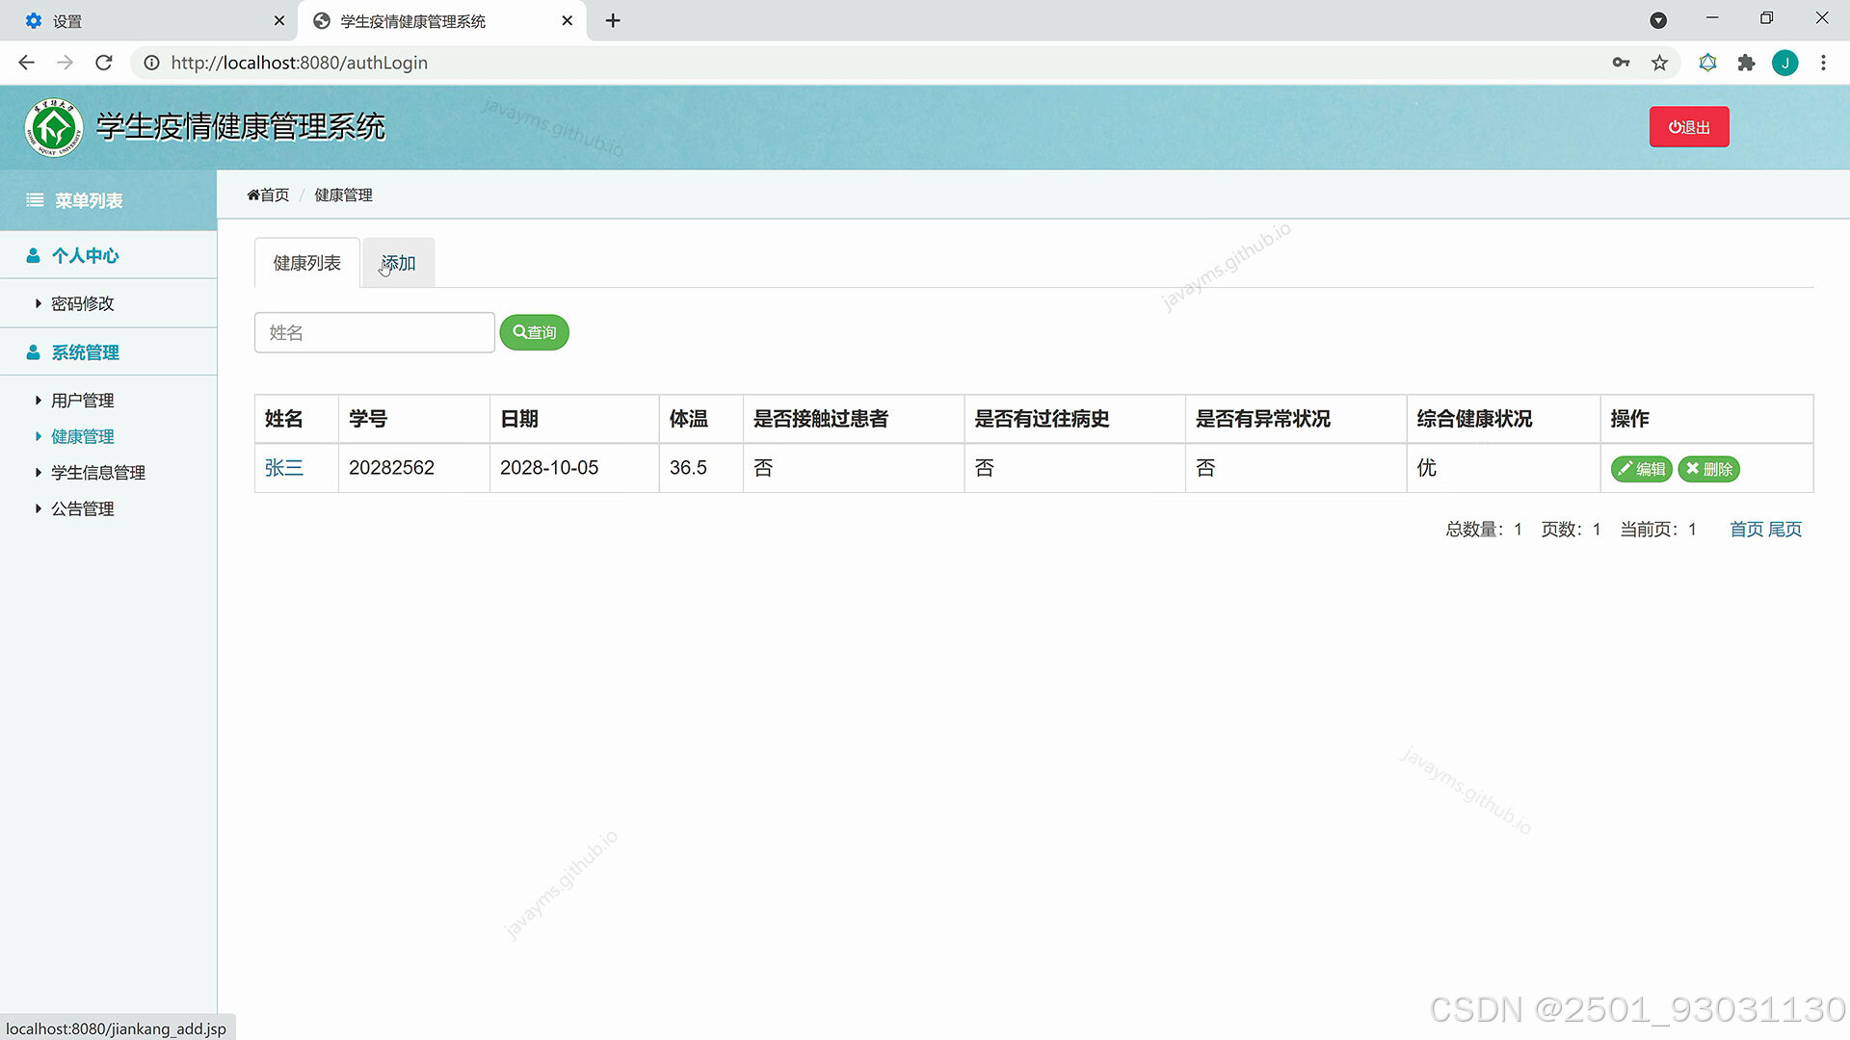Close the 设置 browser tab

pyautogui.click(x=279, y=20)
